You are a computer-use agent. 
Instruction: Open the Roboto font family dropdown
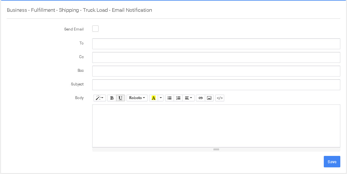pyautogui.click(x=137, y=98)
